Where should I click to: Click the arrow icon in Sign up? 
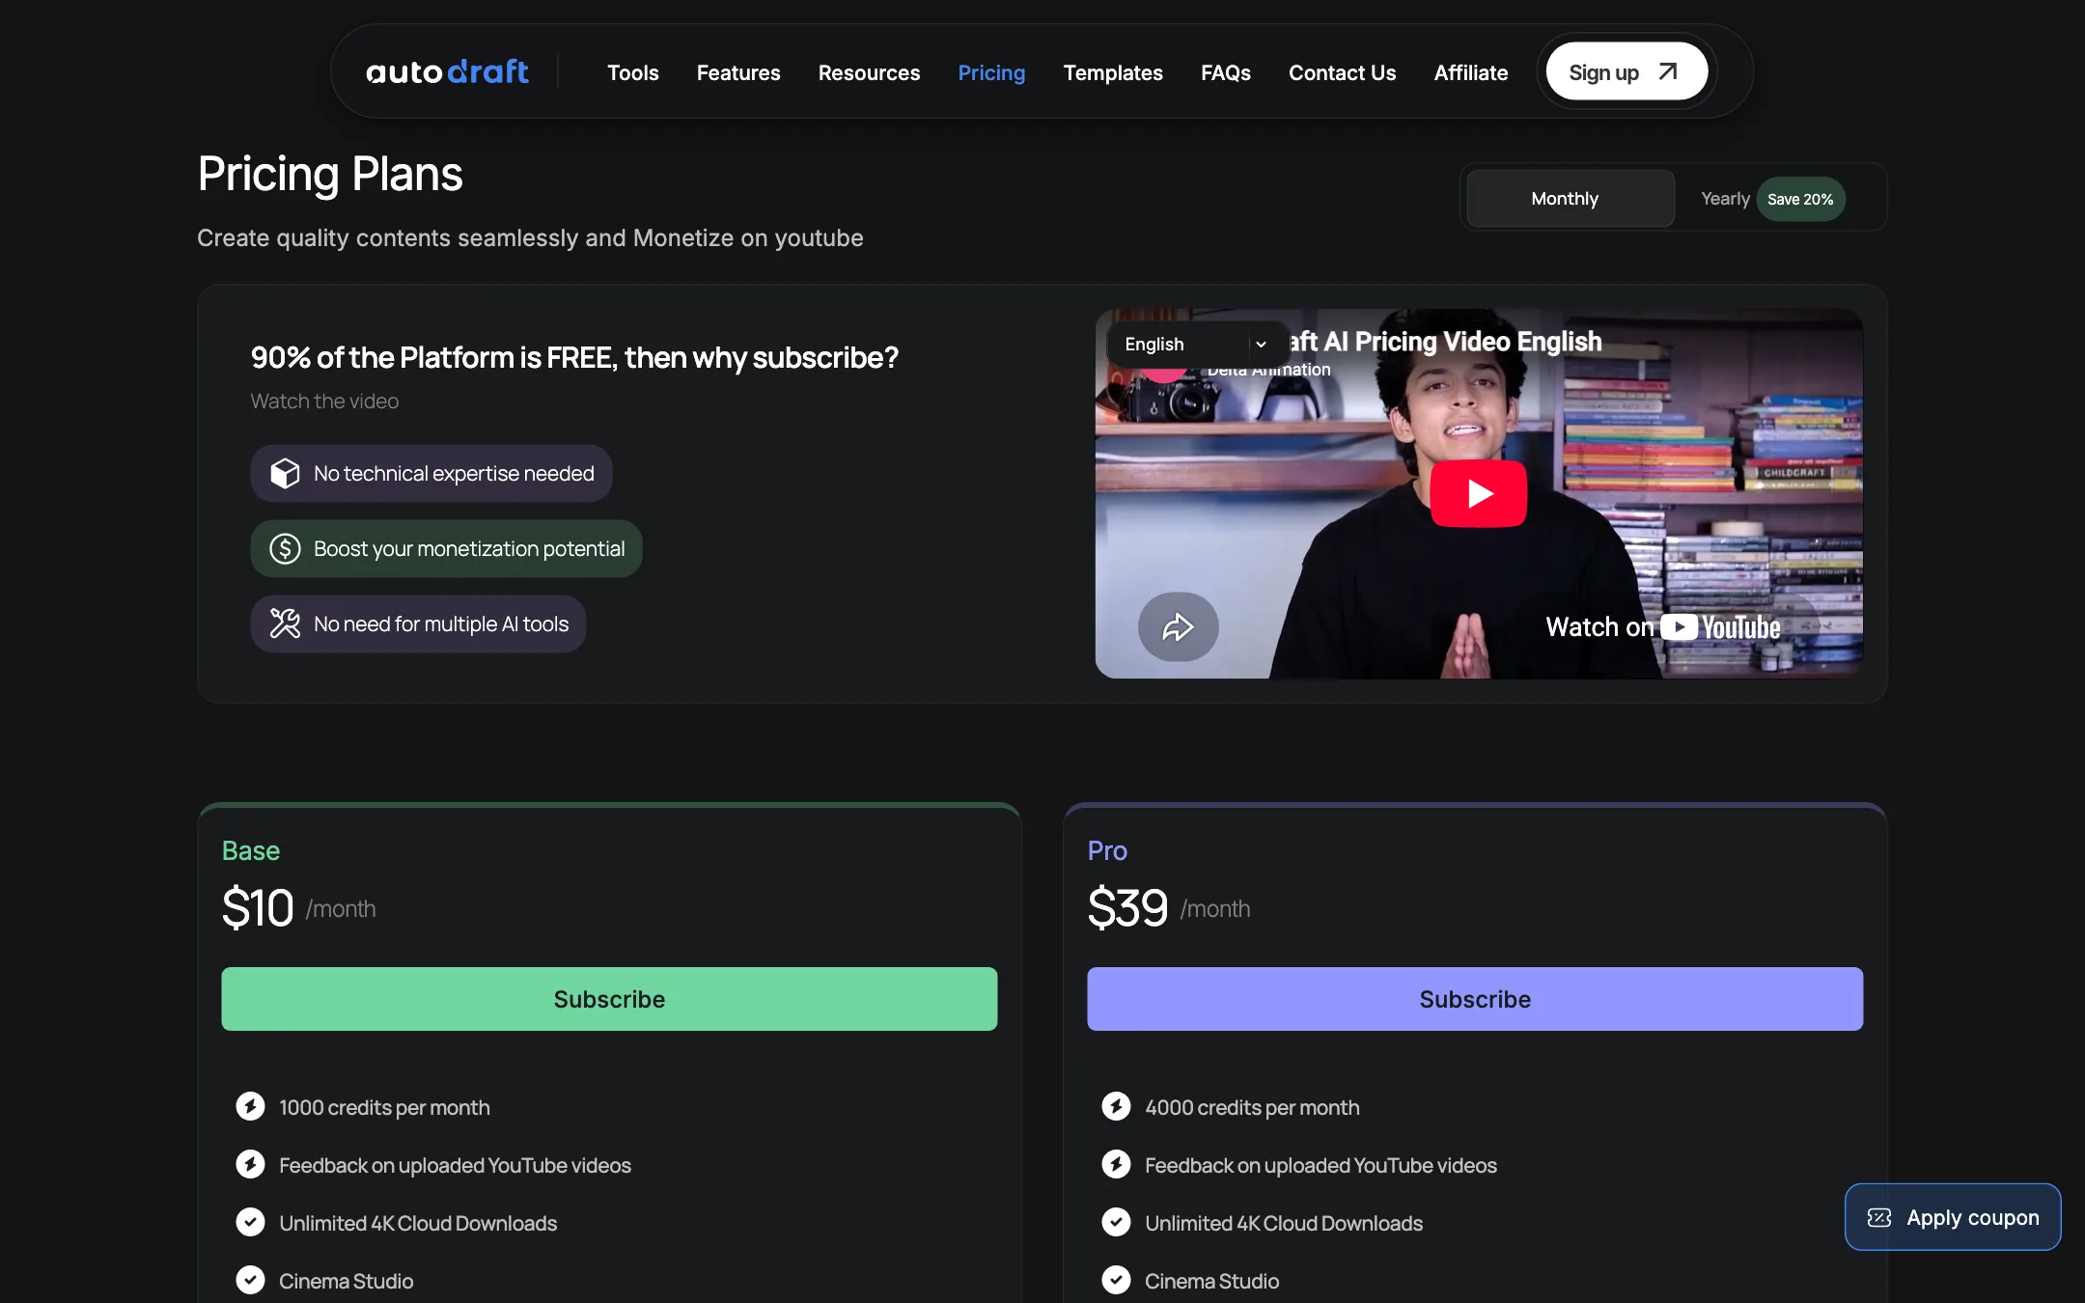click(1668, 71)
